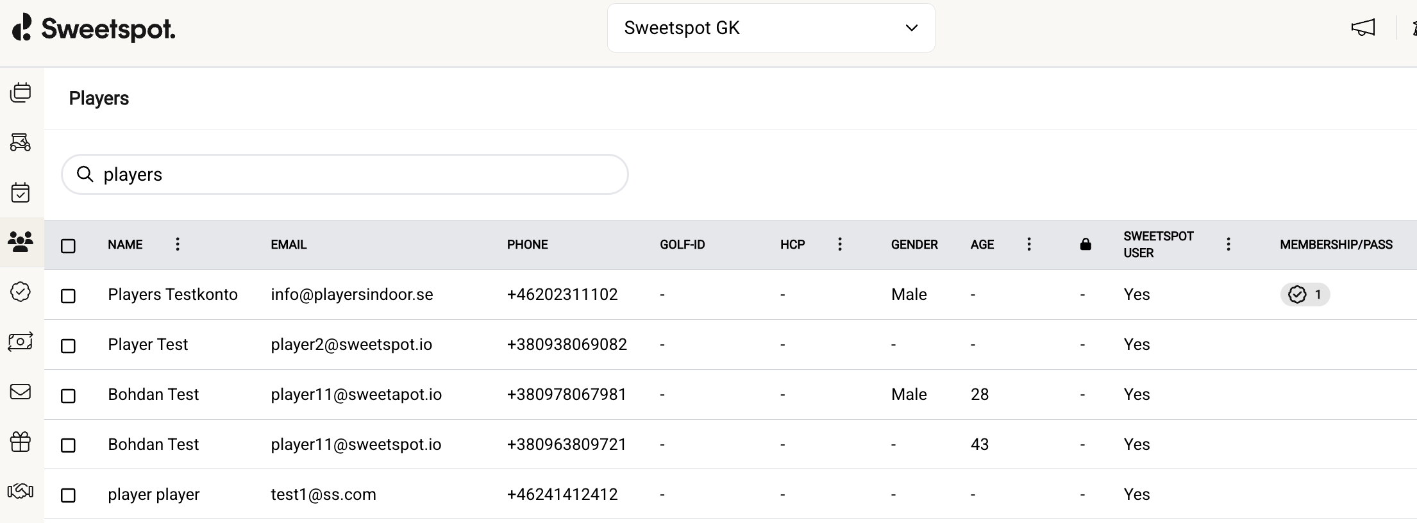Open Sweetspot User column options menu
Viewport: 1417px width, 523px height.
(x=1228, y=244)
